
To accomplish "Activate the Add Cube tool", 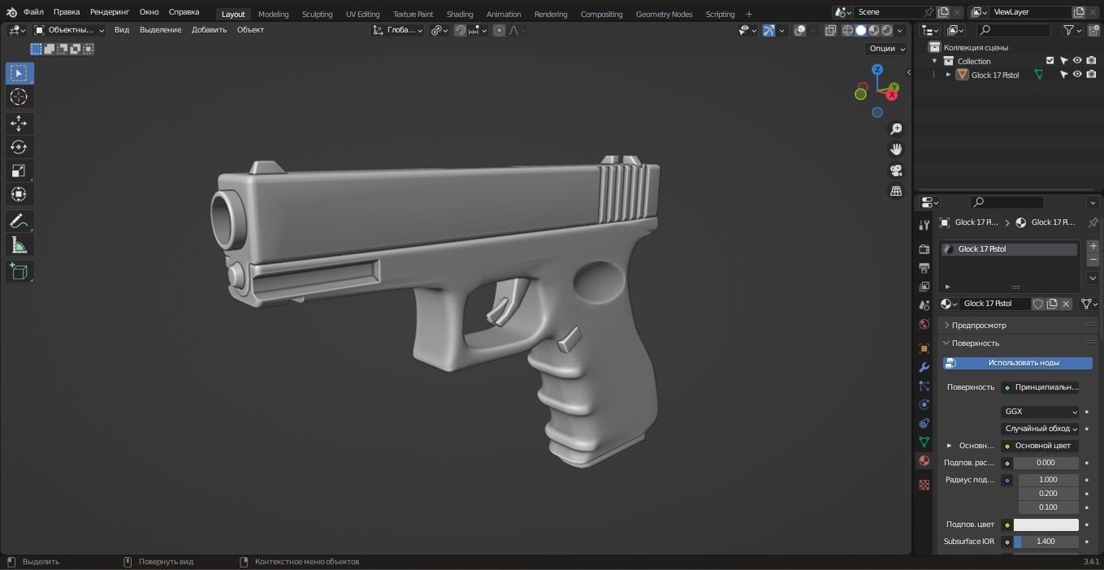I will tap(19, 272).
